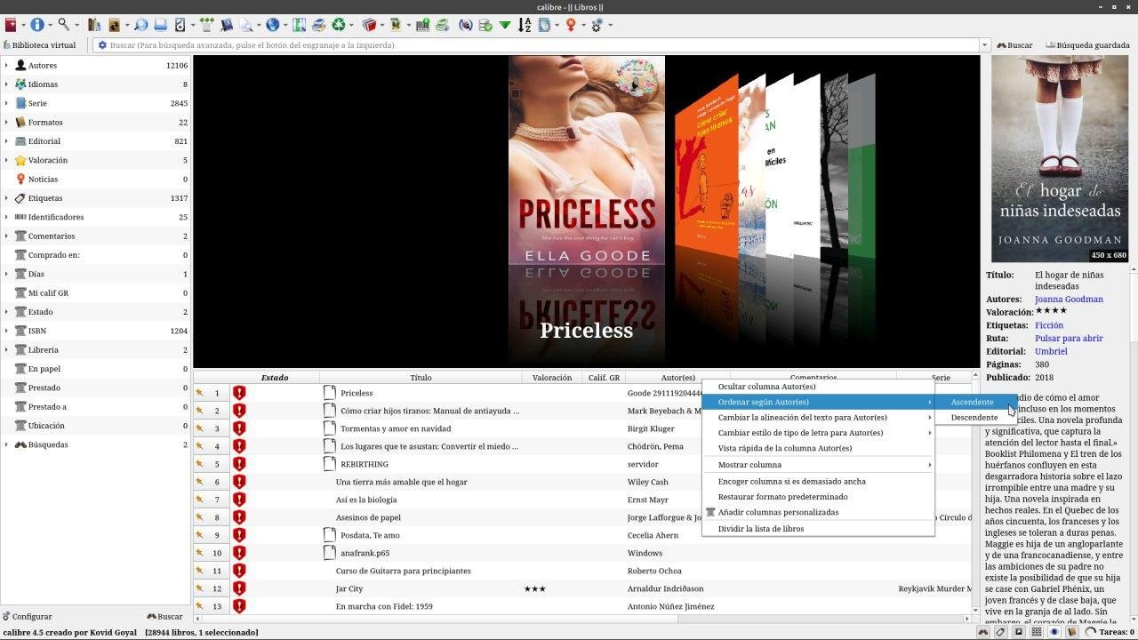Click the document icon beside Priceless title
The width and height of the screenshot is (1138, 640).
(330, 393)
